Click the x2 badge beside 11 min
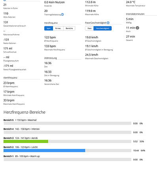The image size is (157, 171). (x=137, y=28)
